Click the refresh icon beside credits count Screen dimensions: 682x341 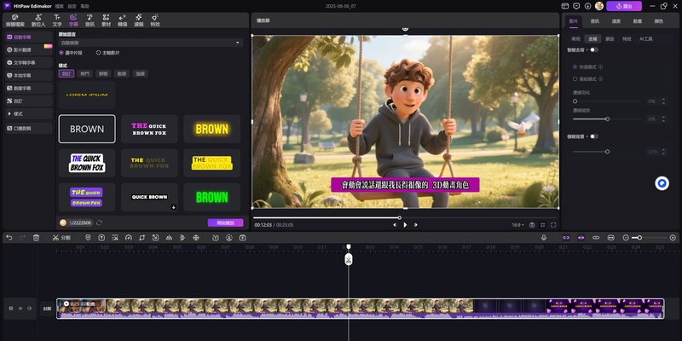pos(99,223)
